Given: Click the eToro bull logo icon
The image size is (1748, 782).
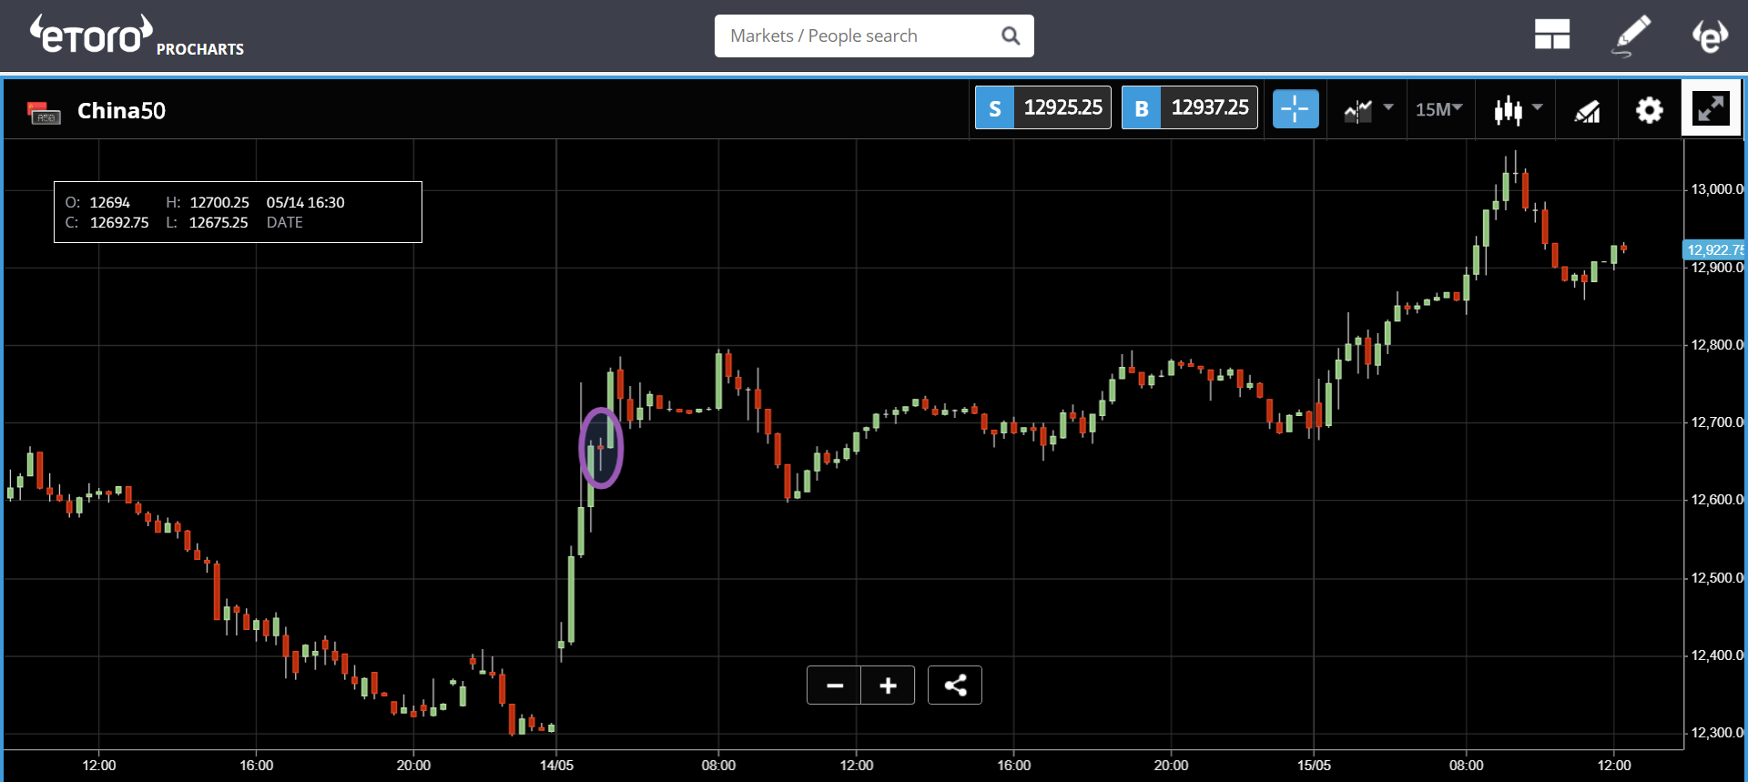Looking at the screenshot, I should (1710, 36).
